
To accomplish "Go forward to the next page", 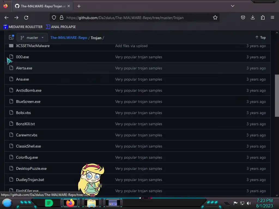I will tap(16, 18).
